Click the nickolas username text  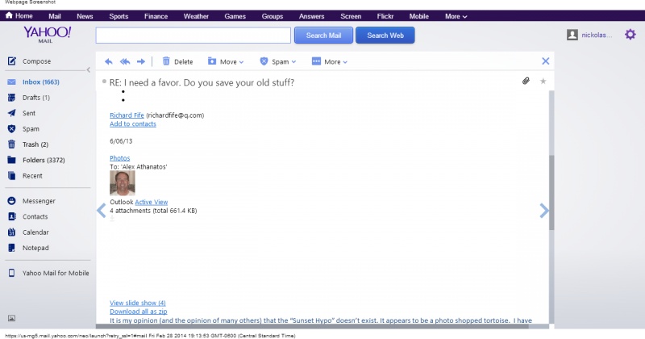point(597,35)
